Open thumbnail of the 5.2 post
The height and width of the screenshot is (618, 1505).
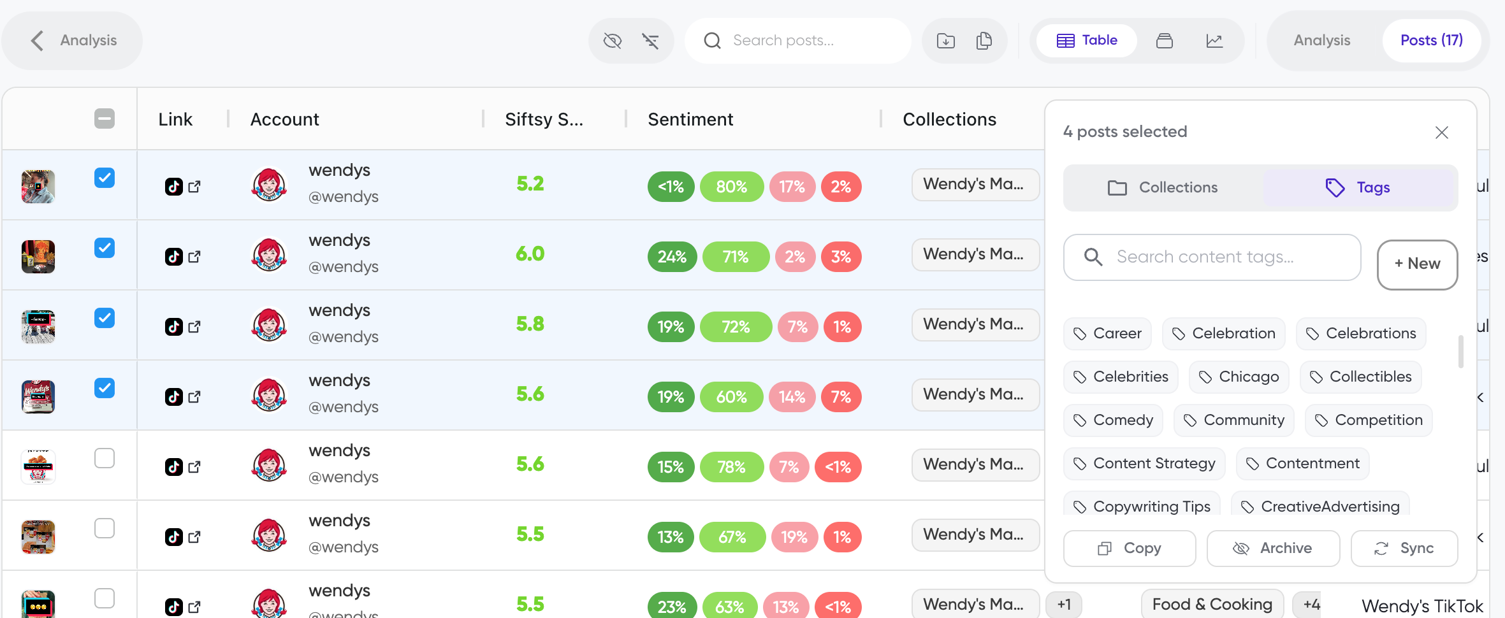(x=38, y=187)
